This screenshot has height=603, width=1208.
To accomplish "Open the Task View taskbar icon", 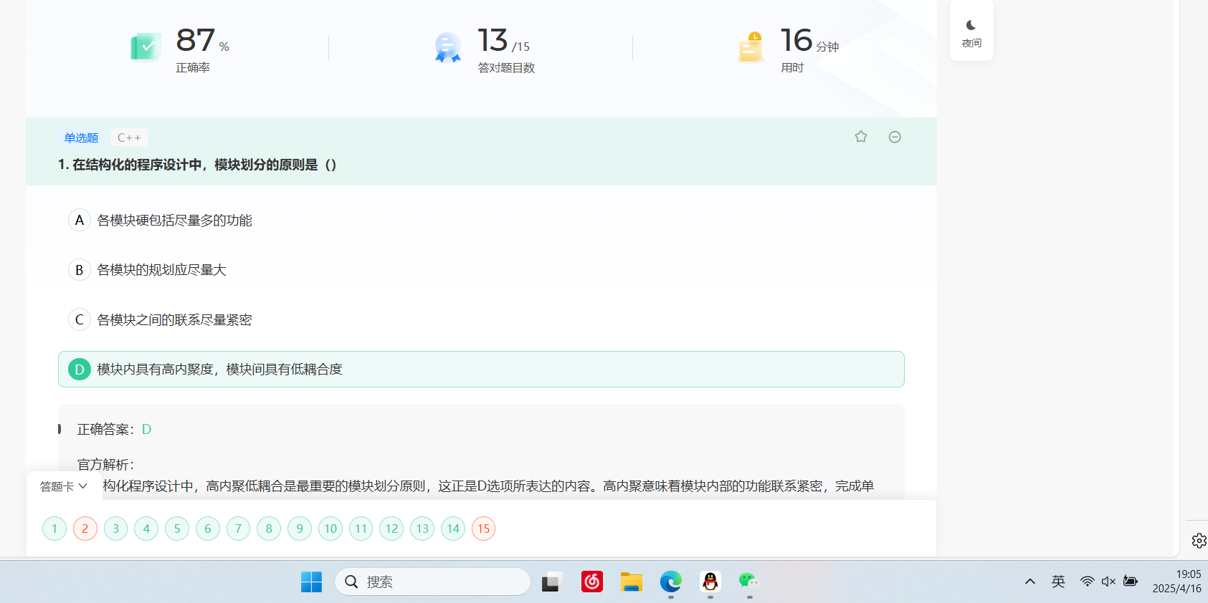I will tap(551, 582).
